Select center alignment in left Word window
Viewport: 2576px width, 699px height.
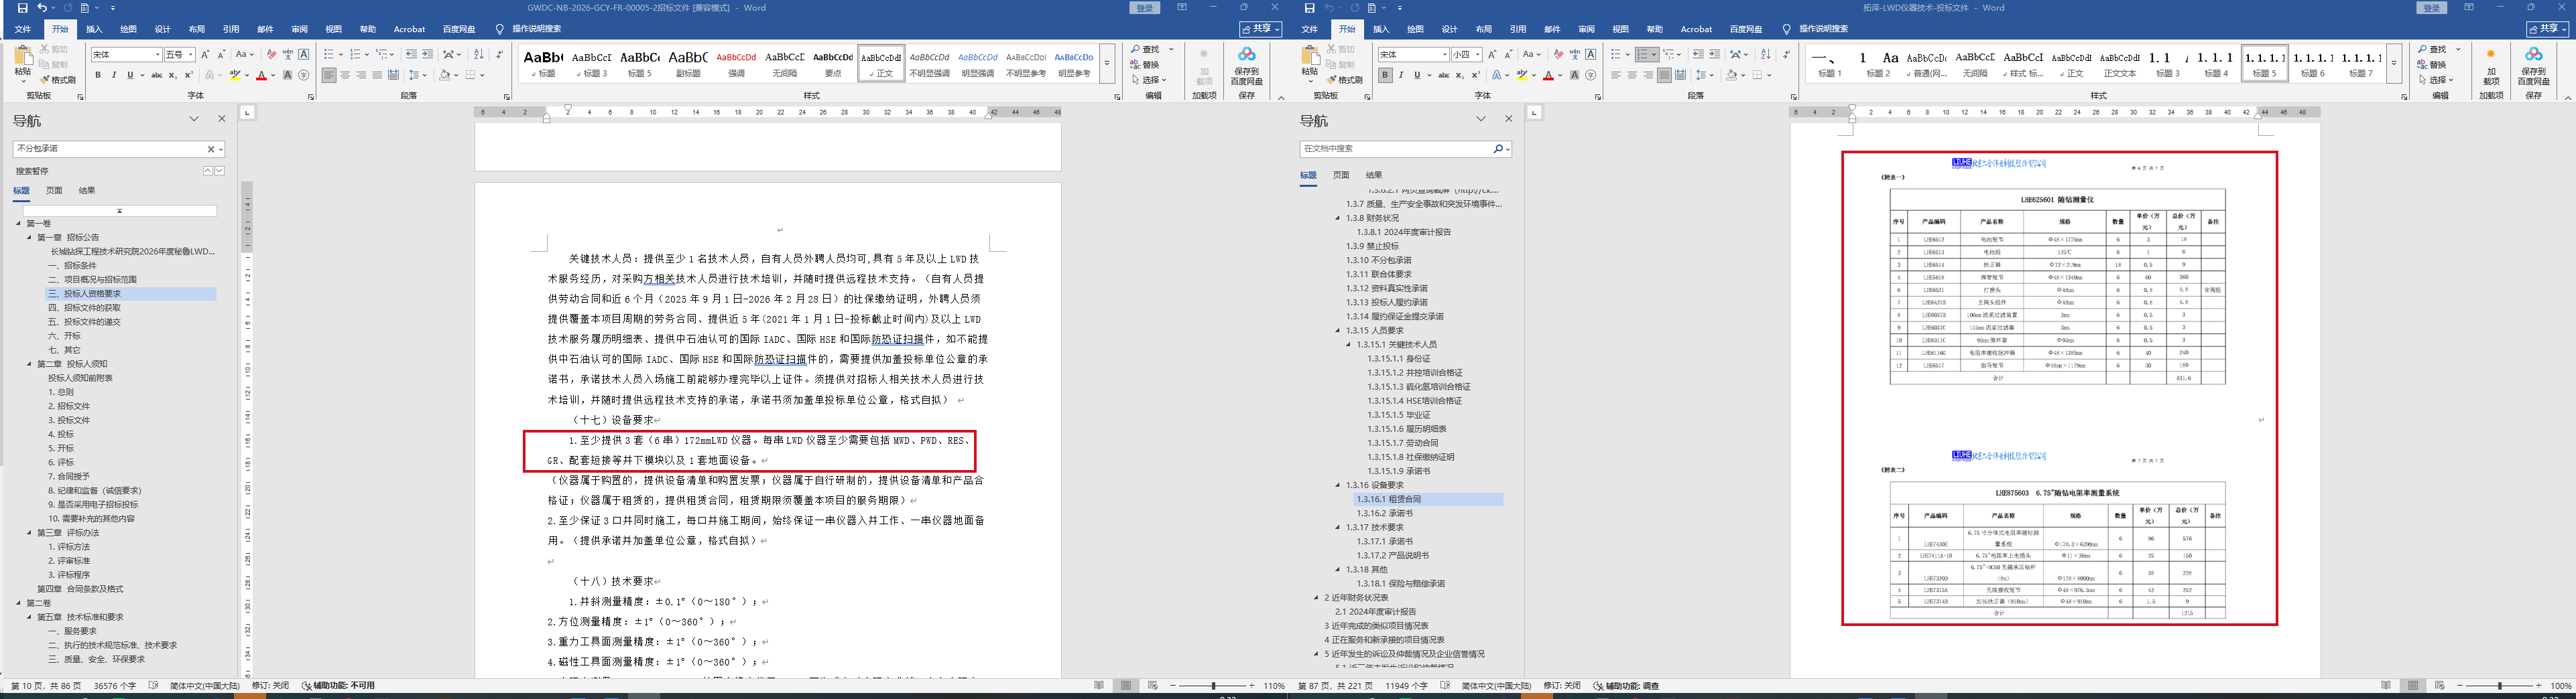pyautogui.click(x=345, y=75)
